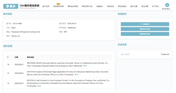The height and width of the screenshot is (93, 176).
Task: Select 服务范围 in the navigation bar
Action: (134, 6)
